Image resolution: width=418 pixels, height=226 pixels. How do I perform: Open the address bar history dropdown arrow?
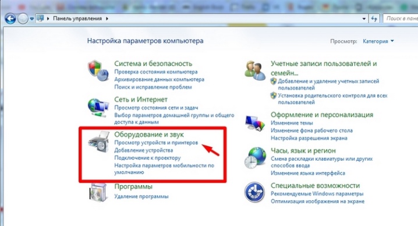click(364, 19)
